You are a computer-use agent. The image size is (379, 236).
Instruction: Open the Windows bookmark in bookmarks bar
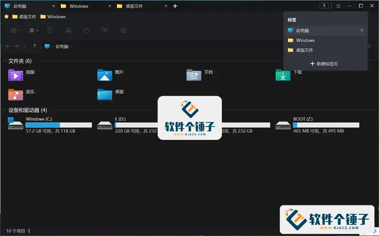[x=53, y=17]
